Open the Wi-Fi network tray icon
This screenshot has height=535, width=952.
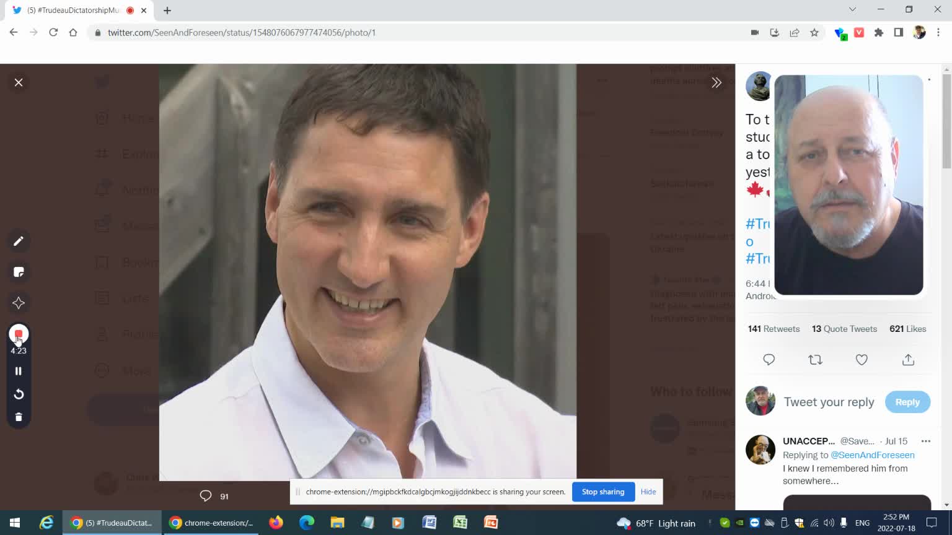pos(814,523)
